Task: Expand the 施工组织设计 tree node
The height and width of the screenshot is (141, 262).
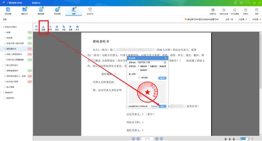Action: (3, 65)
